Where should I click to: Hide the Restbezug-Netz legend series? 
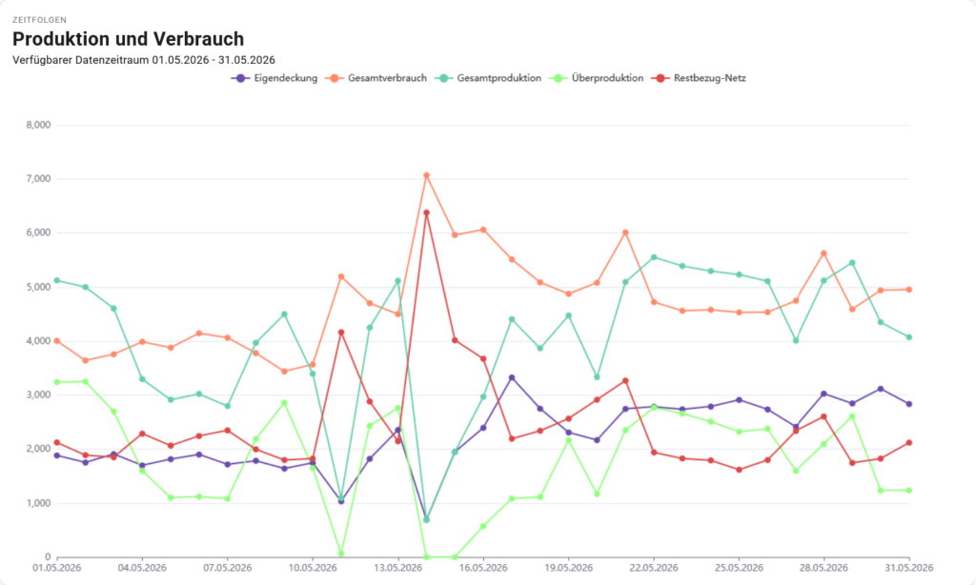tap(698, 78)
